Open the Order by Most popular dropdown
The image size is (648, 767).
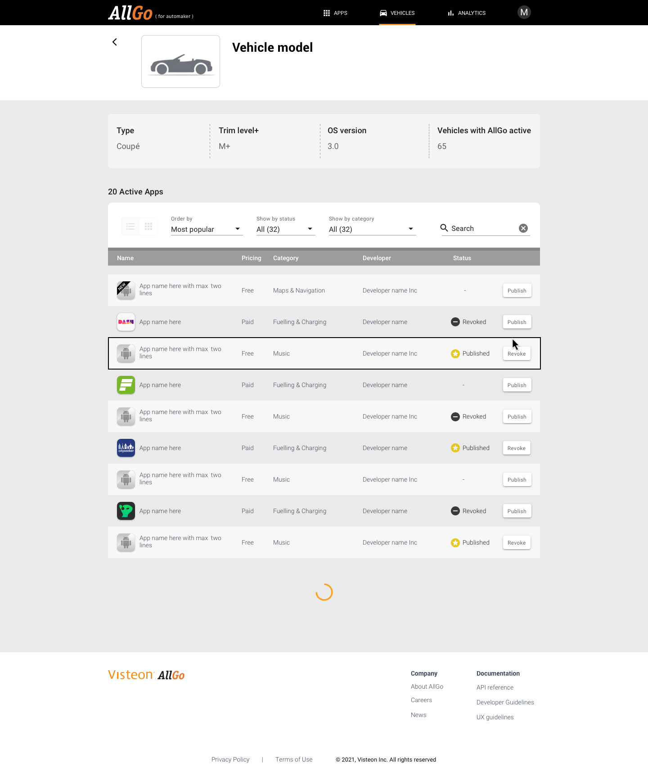pos(207,229)
